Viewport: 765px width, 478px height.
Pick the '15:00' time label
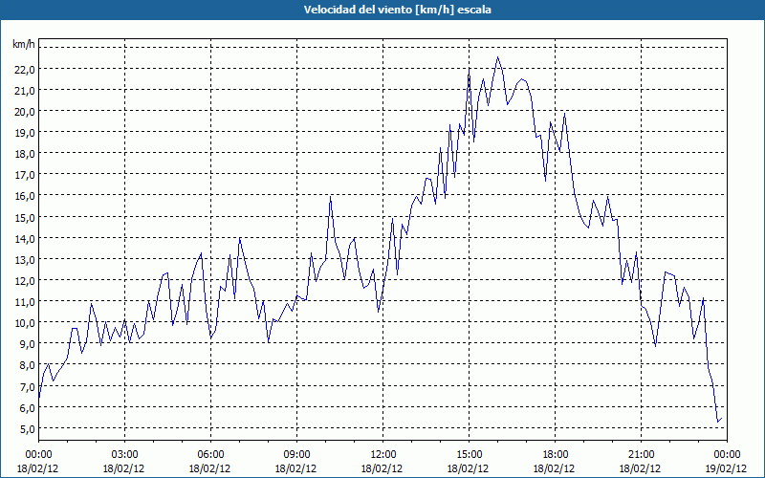469,455
